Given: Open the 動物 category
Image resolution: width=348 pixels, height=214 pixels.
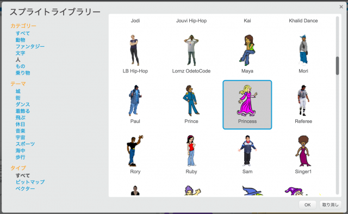Looking at the screenshot, I should [20, 40].
